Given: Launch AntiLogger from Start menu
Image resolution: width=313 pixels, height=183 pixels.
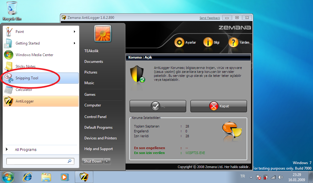Looking at the screenshot, I should [x=41, y=101].
